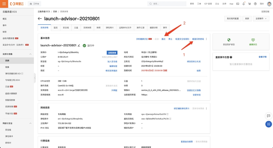This screenshot has height=148, width=273.
Task: Click the 重置实例密码 link
Action: pyautogui.click(x=198, y=39)
